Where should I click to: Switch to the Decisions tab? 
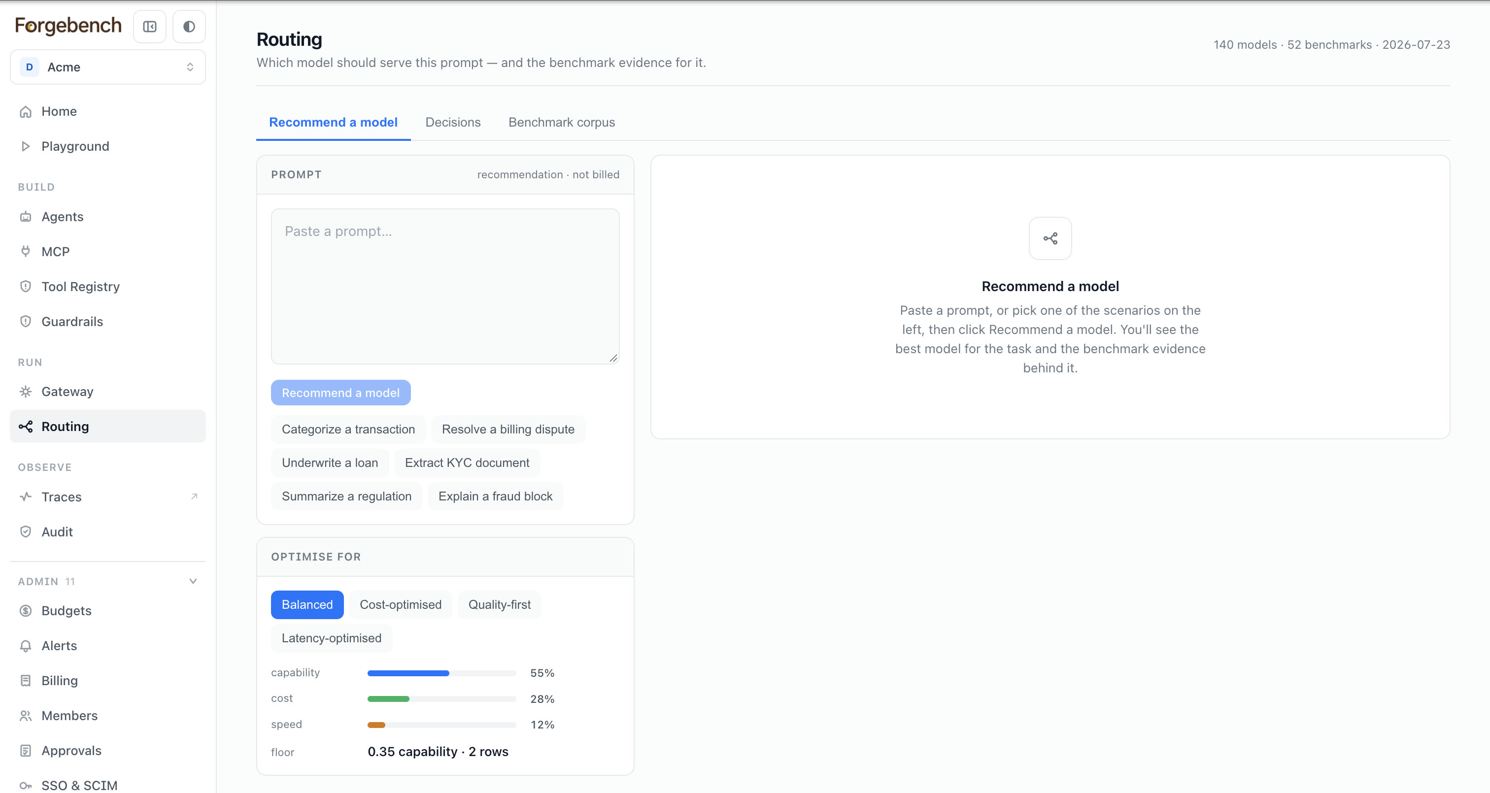(x=453, y=123)
